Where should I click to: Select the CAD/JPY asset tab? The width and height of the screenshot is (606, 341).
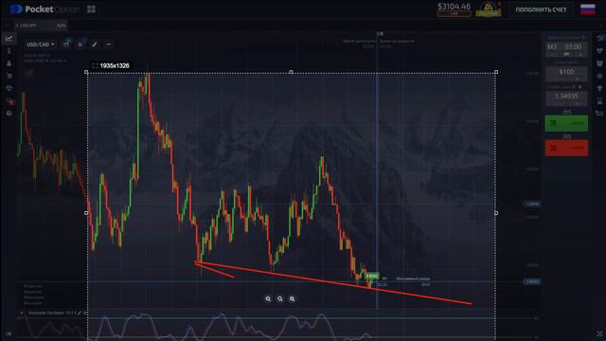tap(40, 26)
